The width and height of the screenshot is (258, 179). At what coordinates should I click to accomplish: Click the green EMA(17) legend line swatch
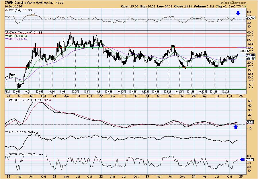tap(7, 36)
